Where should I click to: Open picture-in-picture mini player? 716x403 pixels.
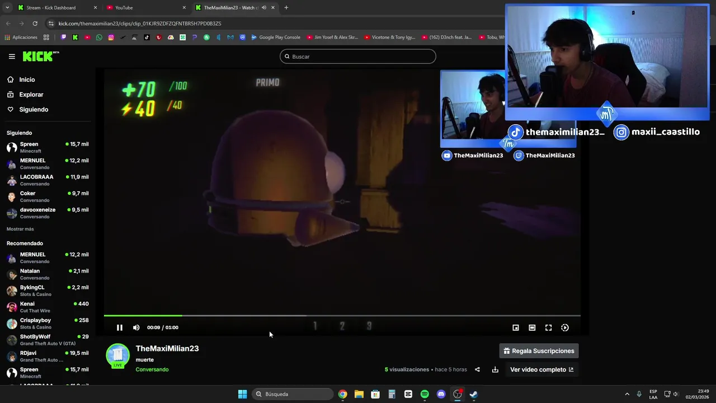(x=516, y=328)
